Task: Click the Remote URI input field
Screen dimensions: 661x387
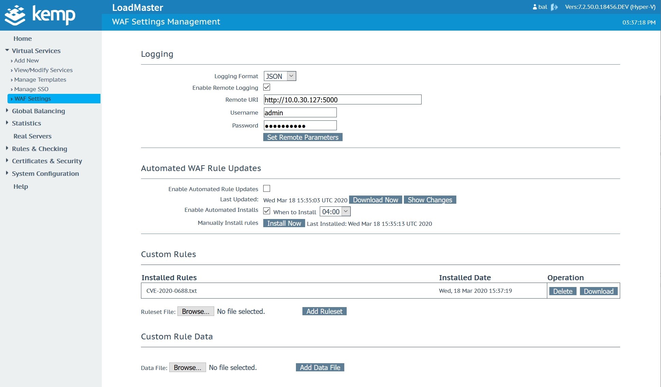Action: tap(342, 100)
